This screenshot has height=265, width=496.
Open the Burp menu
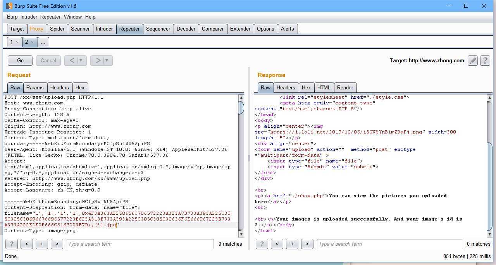(12, 17)
